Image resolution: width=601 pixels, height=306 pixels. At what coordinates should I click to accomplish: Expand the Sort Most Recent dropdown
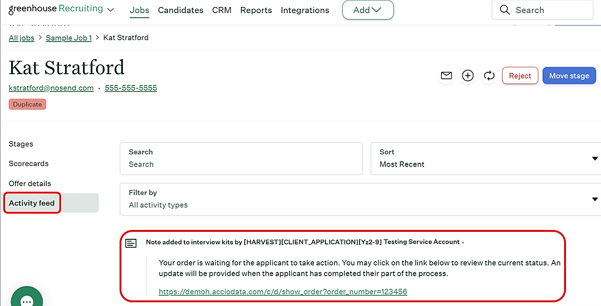(486, 159)
